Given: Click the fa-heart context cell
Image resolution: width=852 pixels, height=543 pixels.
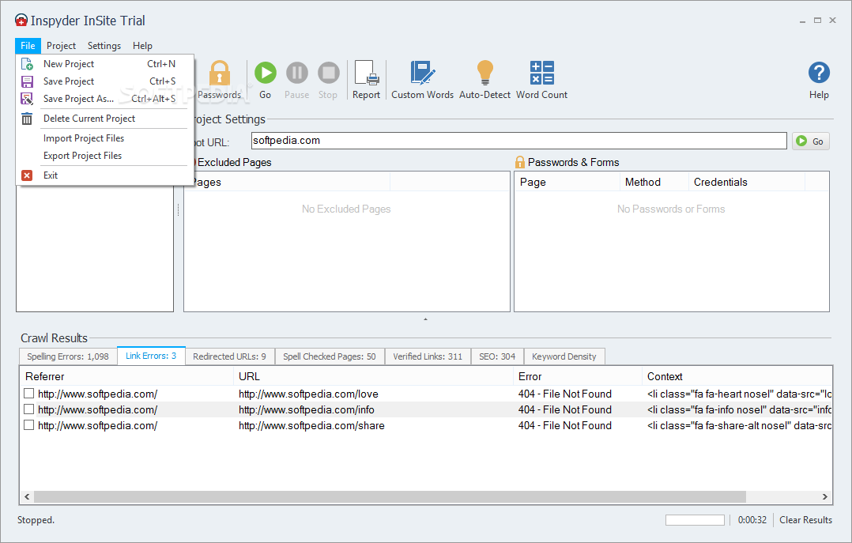Looking at the screenshot, I should coord(739,394).
